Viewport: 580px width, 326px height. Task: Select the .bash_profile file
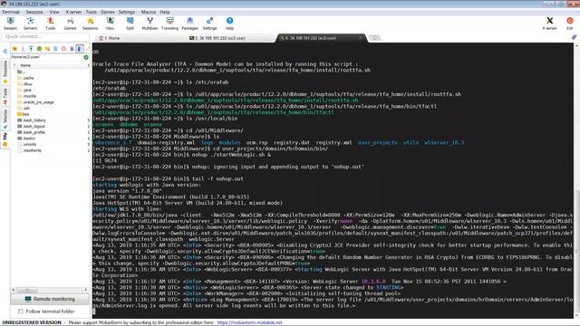point(32,132)
